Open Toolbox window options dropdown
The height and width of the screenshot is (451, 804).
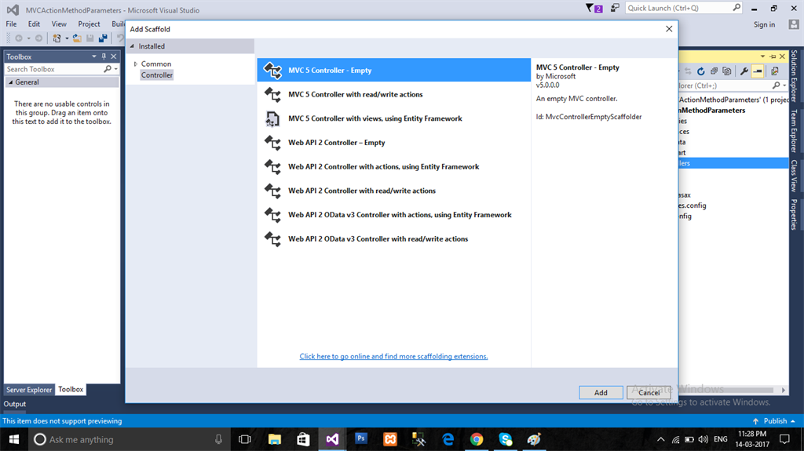[x=94, y=56]
